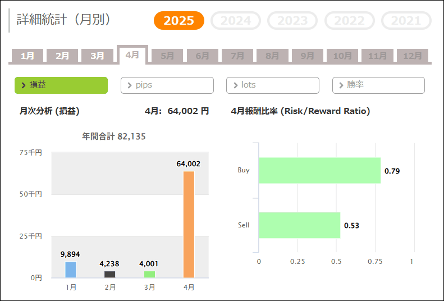Click the 2月 x-axis label under chart
Viewport: 444px width, 301px height.
click(x=110, y=288)
